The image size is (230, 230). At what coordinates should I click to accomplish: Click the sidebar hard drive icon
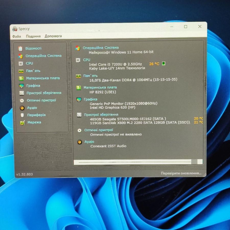[21, 93]
